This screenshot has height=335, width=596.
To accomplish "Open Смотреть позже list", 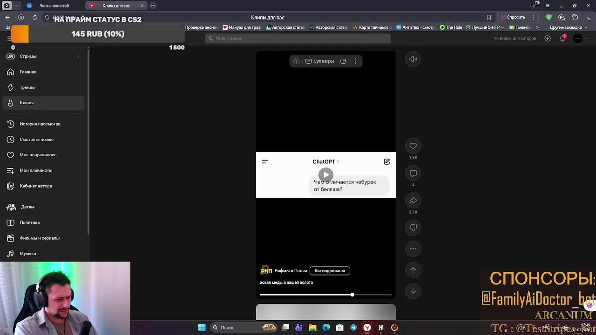I will coord(43,139).
